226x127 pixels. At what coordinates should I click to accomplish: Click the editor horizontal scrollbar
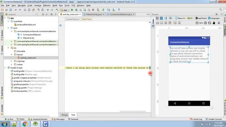pyautogui.click(x=133, y=111)
